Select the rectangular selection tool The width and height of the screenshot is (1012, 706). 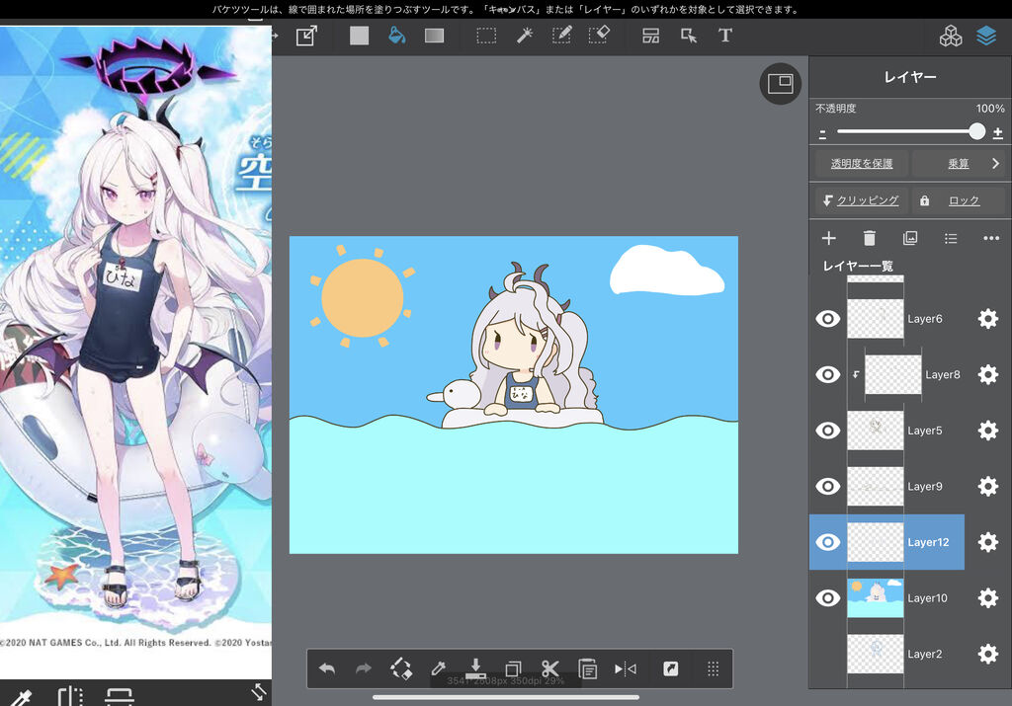486,36
